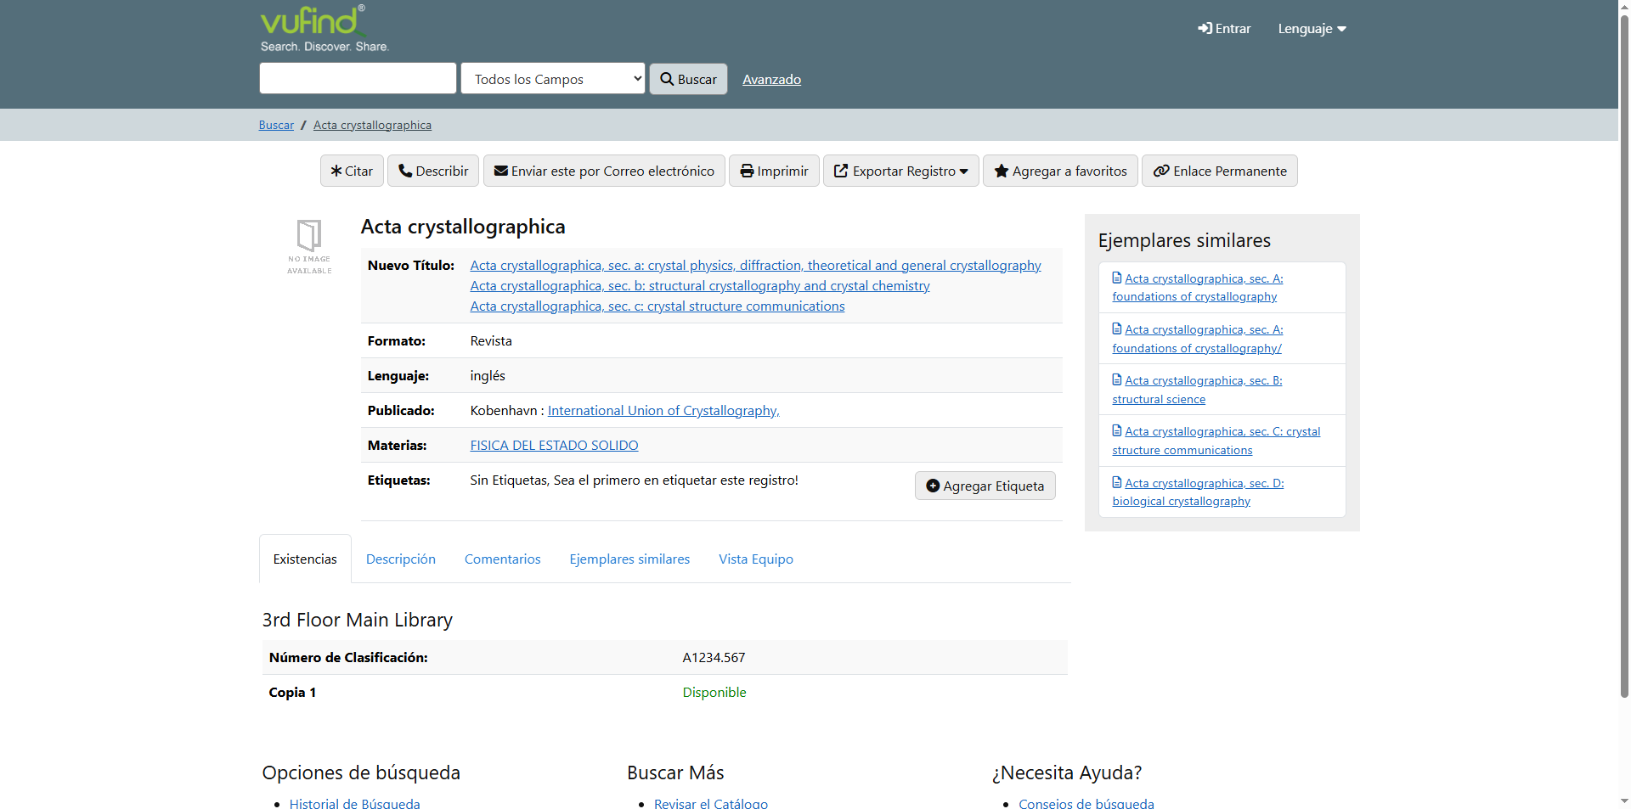Click the No Image Available cover thumbnail
Viewport: 1631px width, 809px height.
(x=309, y=246)
